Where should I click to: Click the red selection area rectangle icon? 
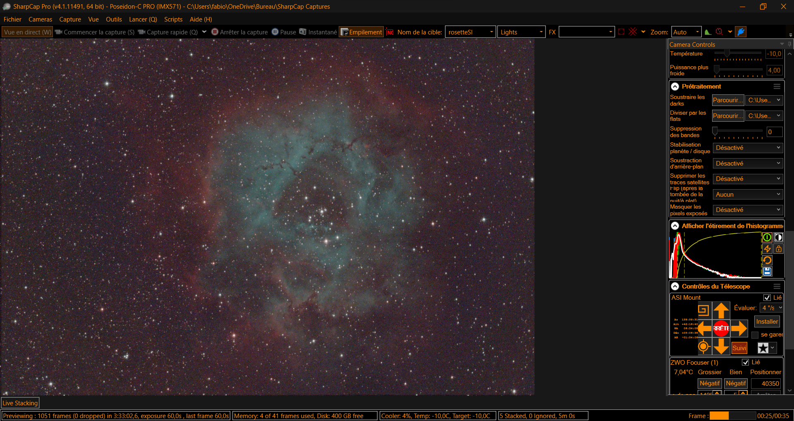pyautogui.click(x=621, y=32)
